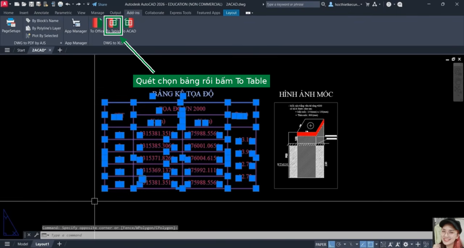Click By Polyline's Layer button
The image size is (464, 248).
pyautogui.click(x=43, y=28)
